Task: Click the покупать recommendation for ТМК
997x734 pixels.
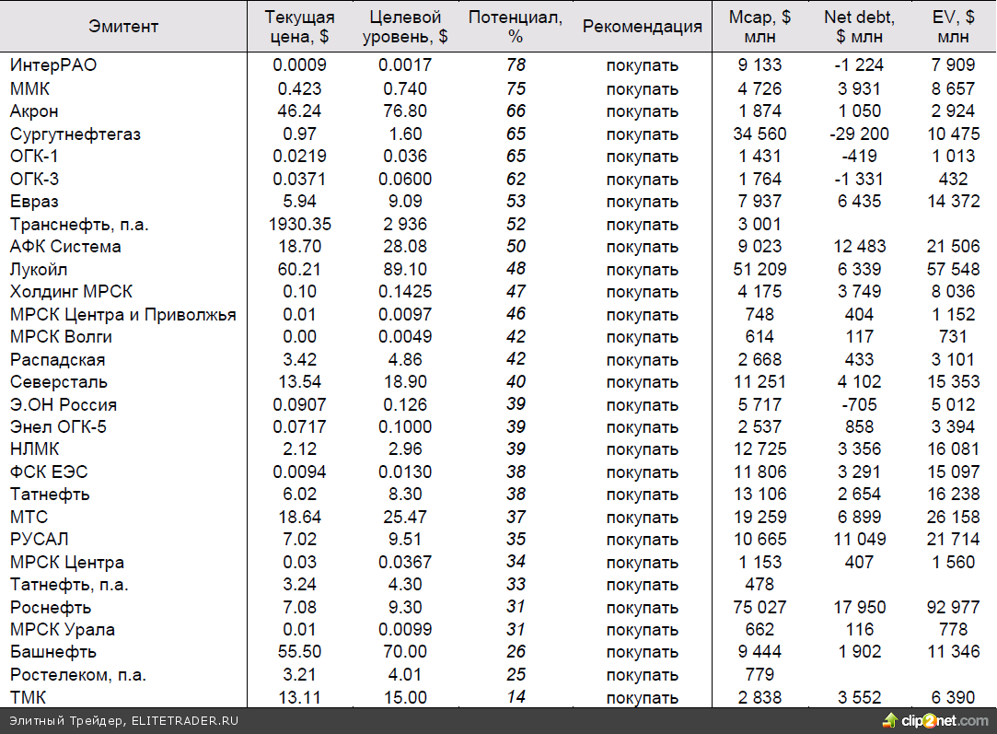Action: tap(642, 697)
